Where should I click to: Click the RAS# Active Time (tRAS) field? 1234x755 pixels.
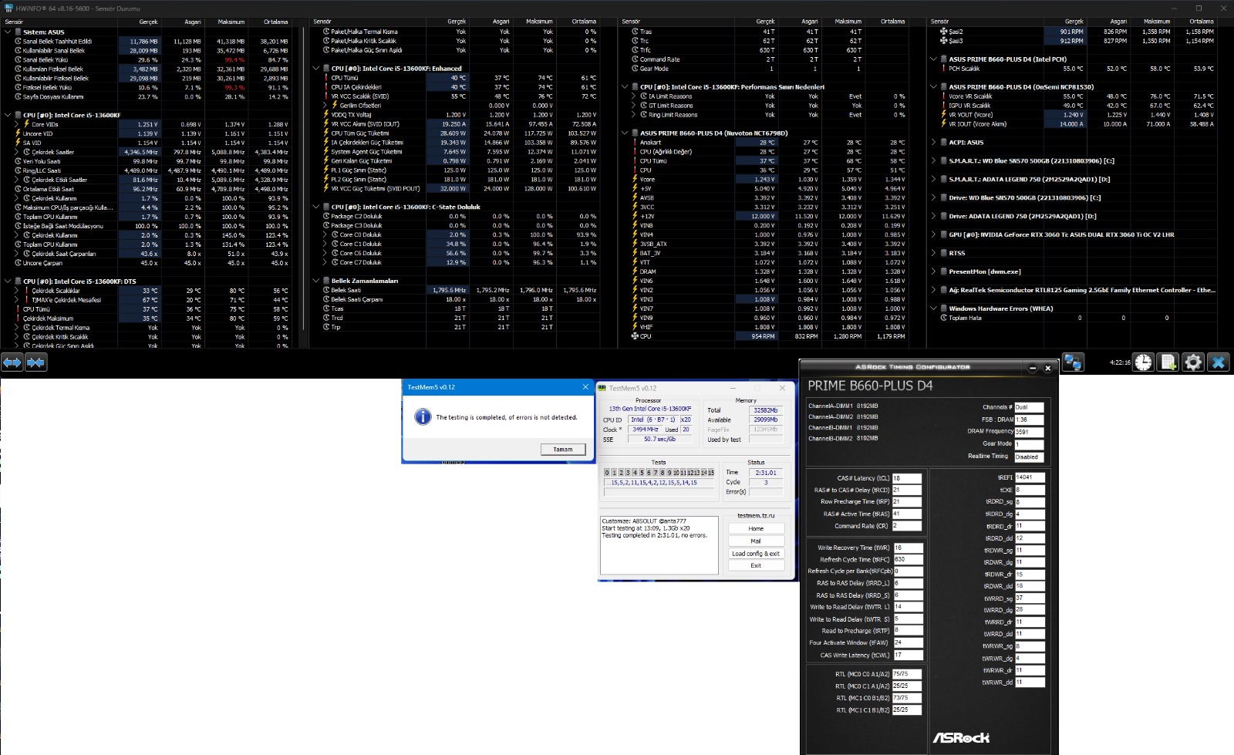[x=907, y=514]
